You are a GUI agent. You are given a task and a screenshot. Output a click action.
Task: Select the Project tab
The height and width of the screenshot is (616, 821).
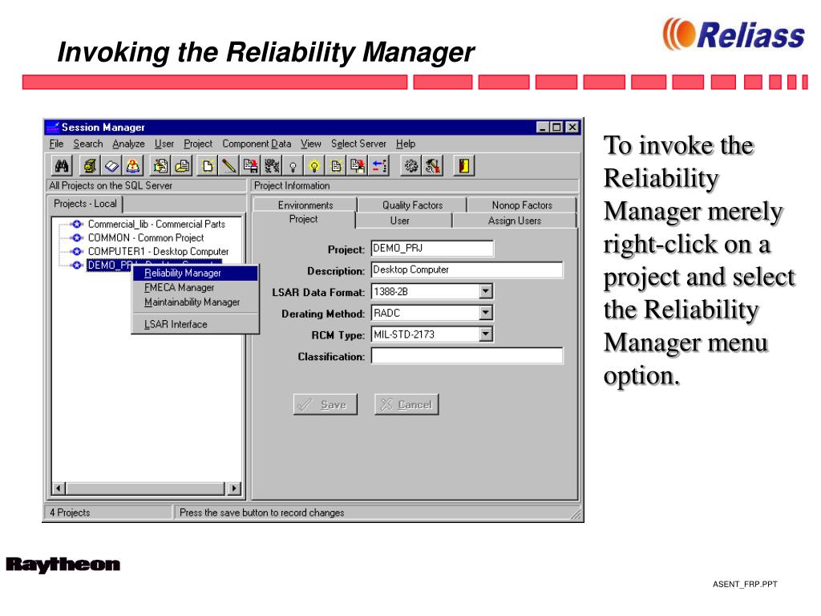(303, 220)
